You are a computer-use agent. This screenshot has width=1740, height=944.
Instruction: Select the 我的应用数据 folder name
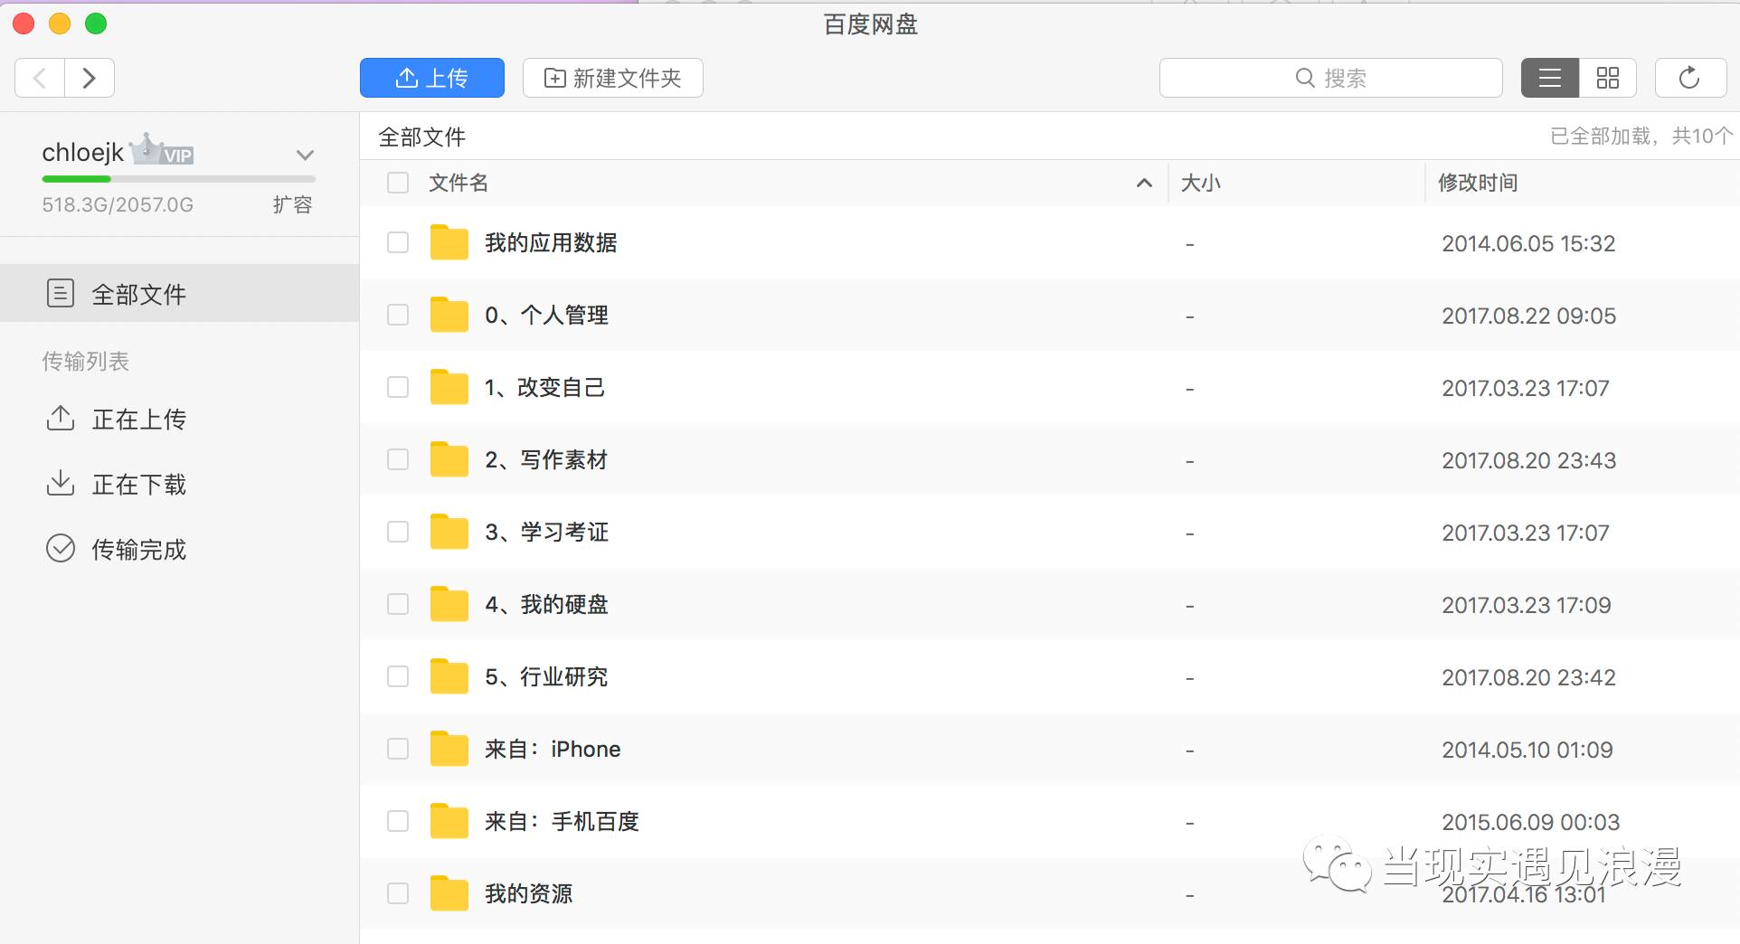click(551, 242)
